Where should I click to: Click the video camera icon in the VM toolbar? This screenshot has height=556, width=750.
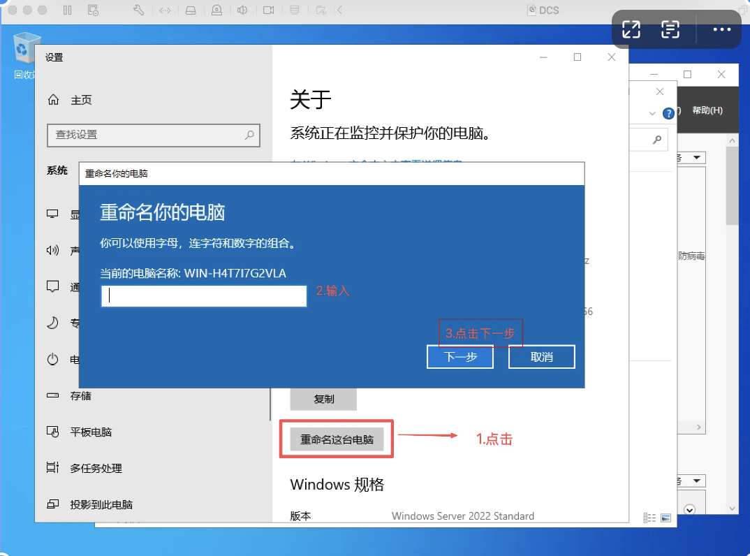(x=268, y=10)
